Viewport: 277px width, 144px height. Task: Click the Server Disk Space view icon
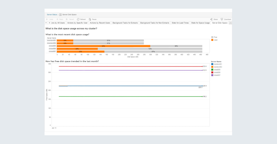pyautogui.click(x=61, y=14)
